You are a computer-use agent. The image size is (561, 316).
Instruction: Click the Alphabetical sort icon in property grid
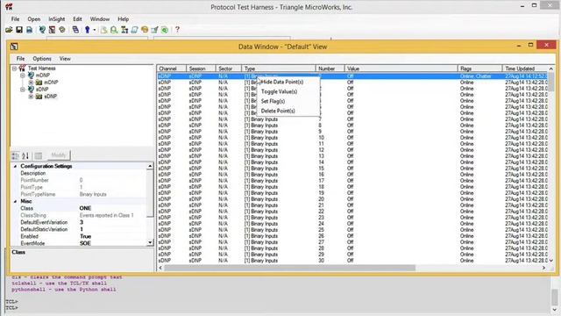[x=25, y=156]
